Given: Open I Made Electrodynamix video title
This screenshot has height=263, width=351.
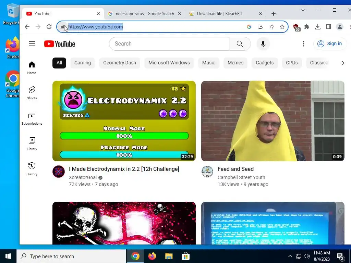Looking at the screenshot, I should (x=124, y=169).
